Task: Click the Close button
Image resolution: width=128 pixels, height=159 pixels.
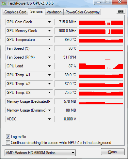Action: (x=113, y=152)
